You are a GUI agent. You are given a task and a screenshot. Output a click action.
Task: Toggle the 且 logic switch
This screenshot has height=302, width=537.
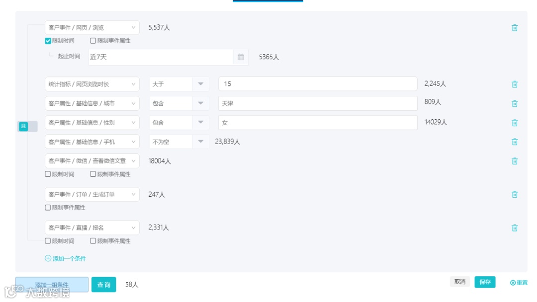click(x=28, y=127)
